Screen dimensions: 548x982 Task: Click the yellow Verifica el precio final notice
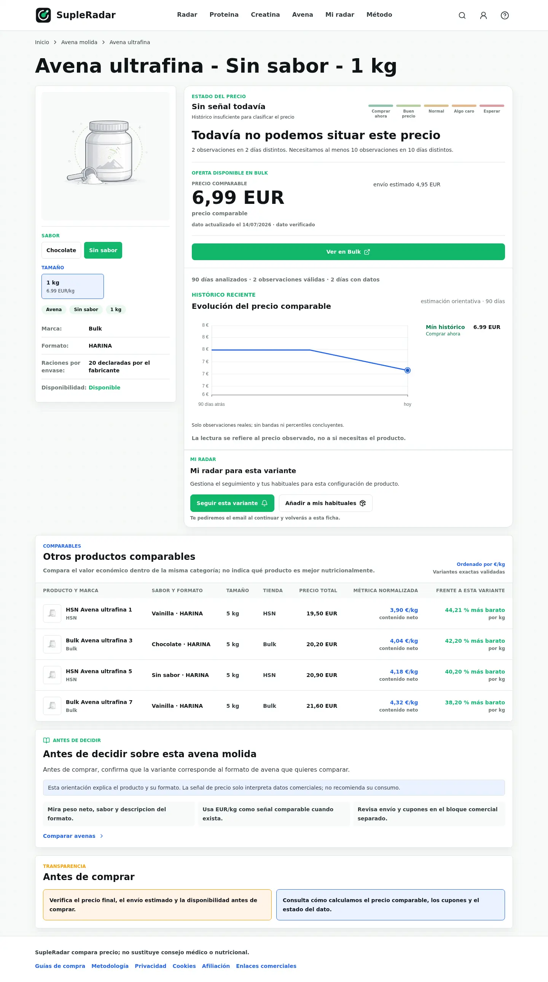point(157,905)
